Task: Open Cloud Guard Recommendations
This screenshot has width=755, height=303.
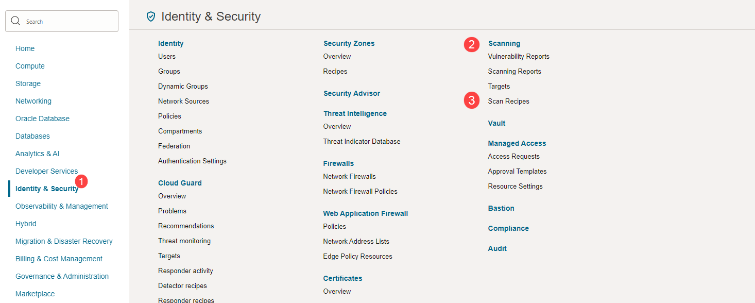Action: [x=186, y=226]
